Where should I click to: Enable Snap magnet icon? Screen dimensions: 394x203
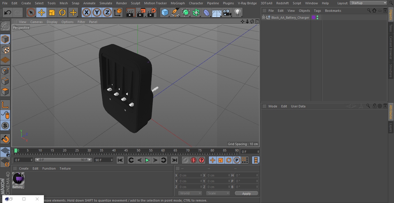(5, 139)
